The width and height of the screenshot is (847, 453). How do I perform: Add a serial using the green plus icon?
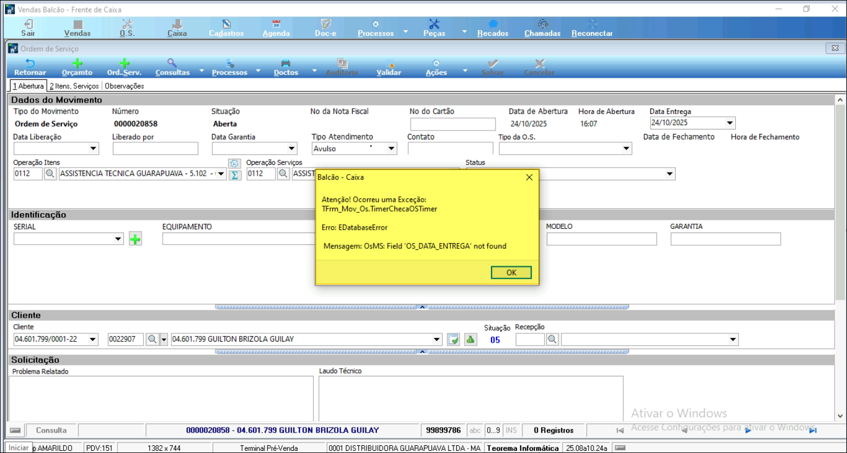(x=135, y=239)
